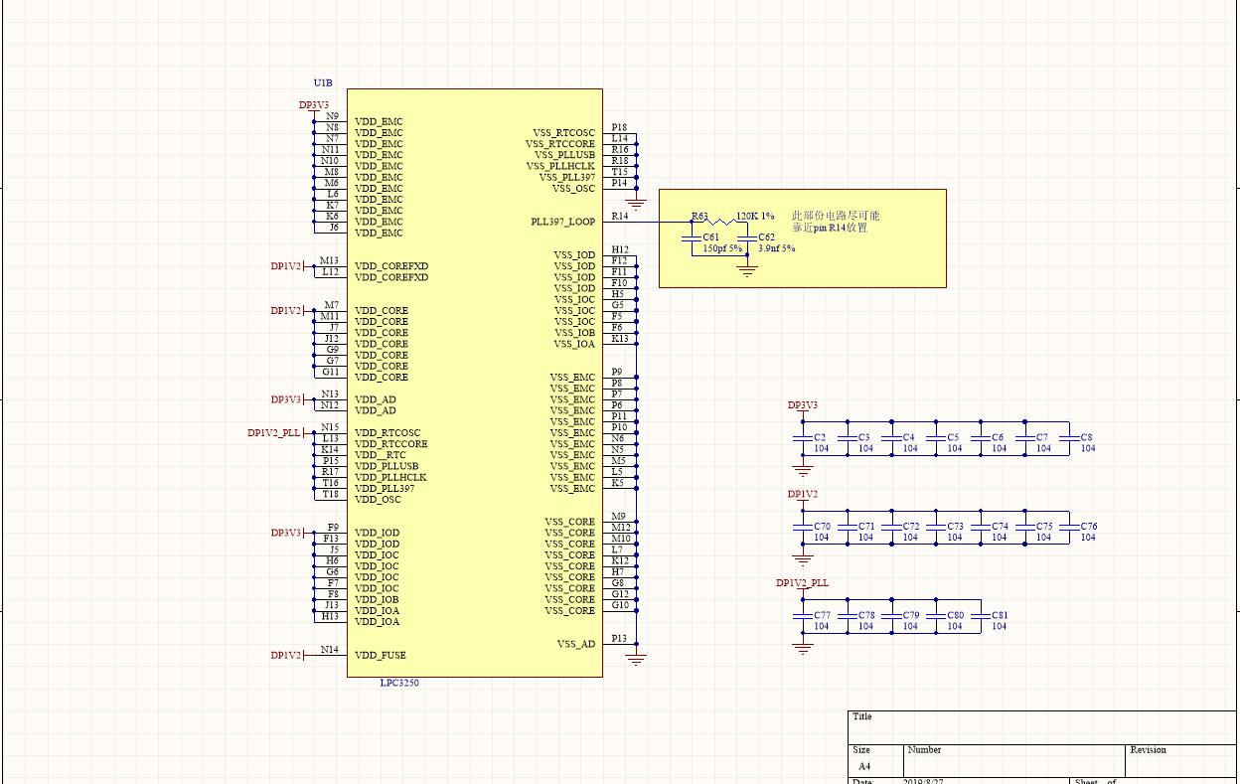1240x784 pixels.
Task: Click the VSS_RTCOSC pin label
Action: point(563,132)
